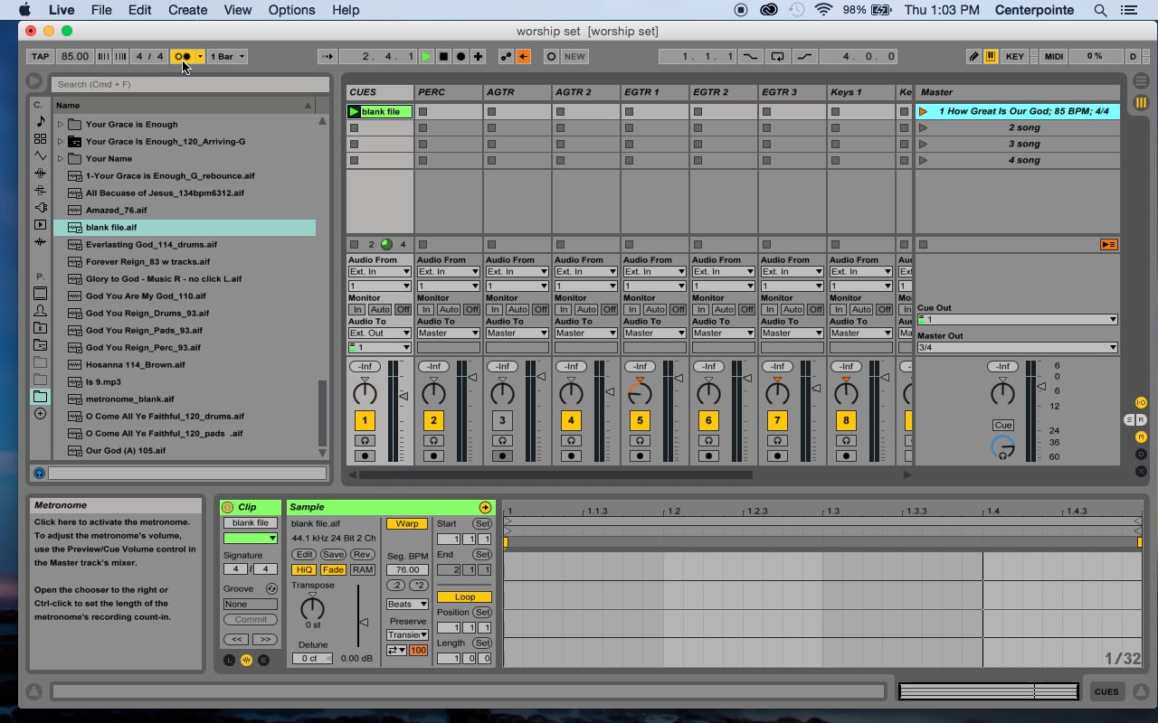Enable Draw Mode pencil
The width and height of the screenshot is (1158, 723).
point(973,56)
